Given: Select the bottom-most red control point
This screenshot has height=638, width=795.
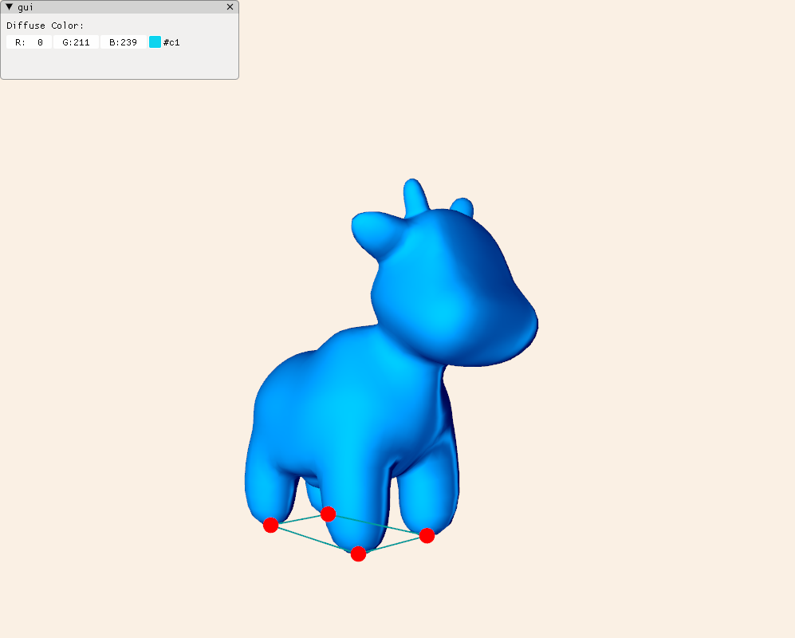Looking at the screenshot, I should point(359,553).
